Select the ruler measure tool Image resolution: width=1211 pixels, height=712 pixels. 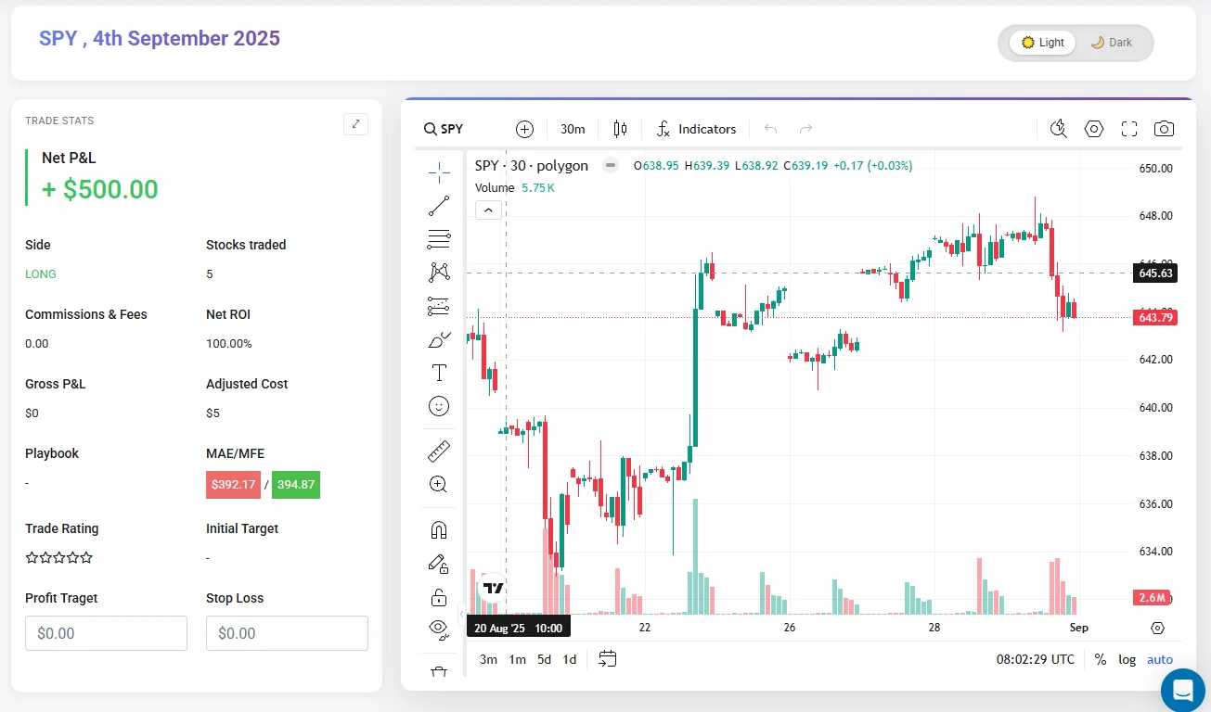point(439,451)
